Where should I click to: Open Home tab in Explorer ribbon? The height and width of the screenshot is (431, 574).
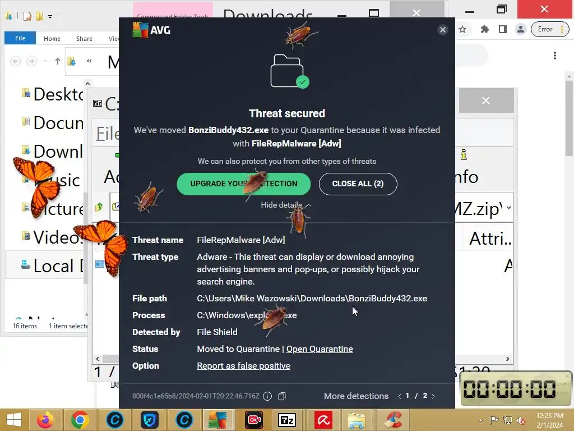52,39
